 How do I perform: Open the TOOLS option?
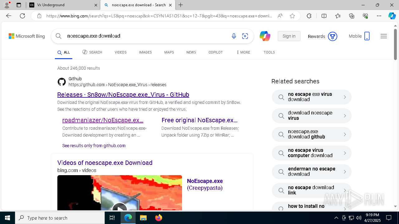269,52
